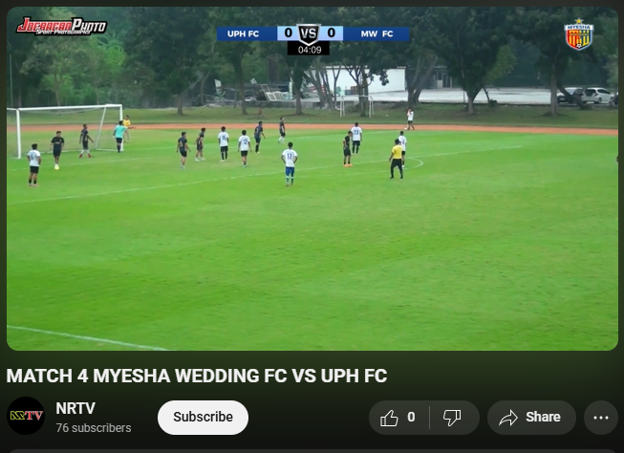The width and height of the screenshot is (624, 453).
Task: Click the 04:09 match timer
Action: tap(310, 50)
